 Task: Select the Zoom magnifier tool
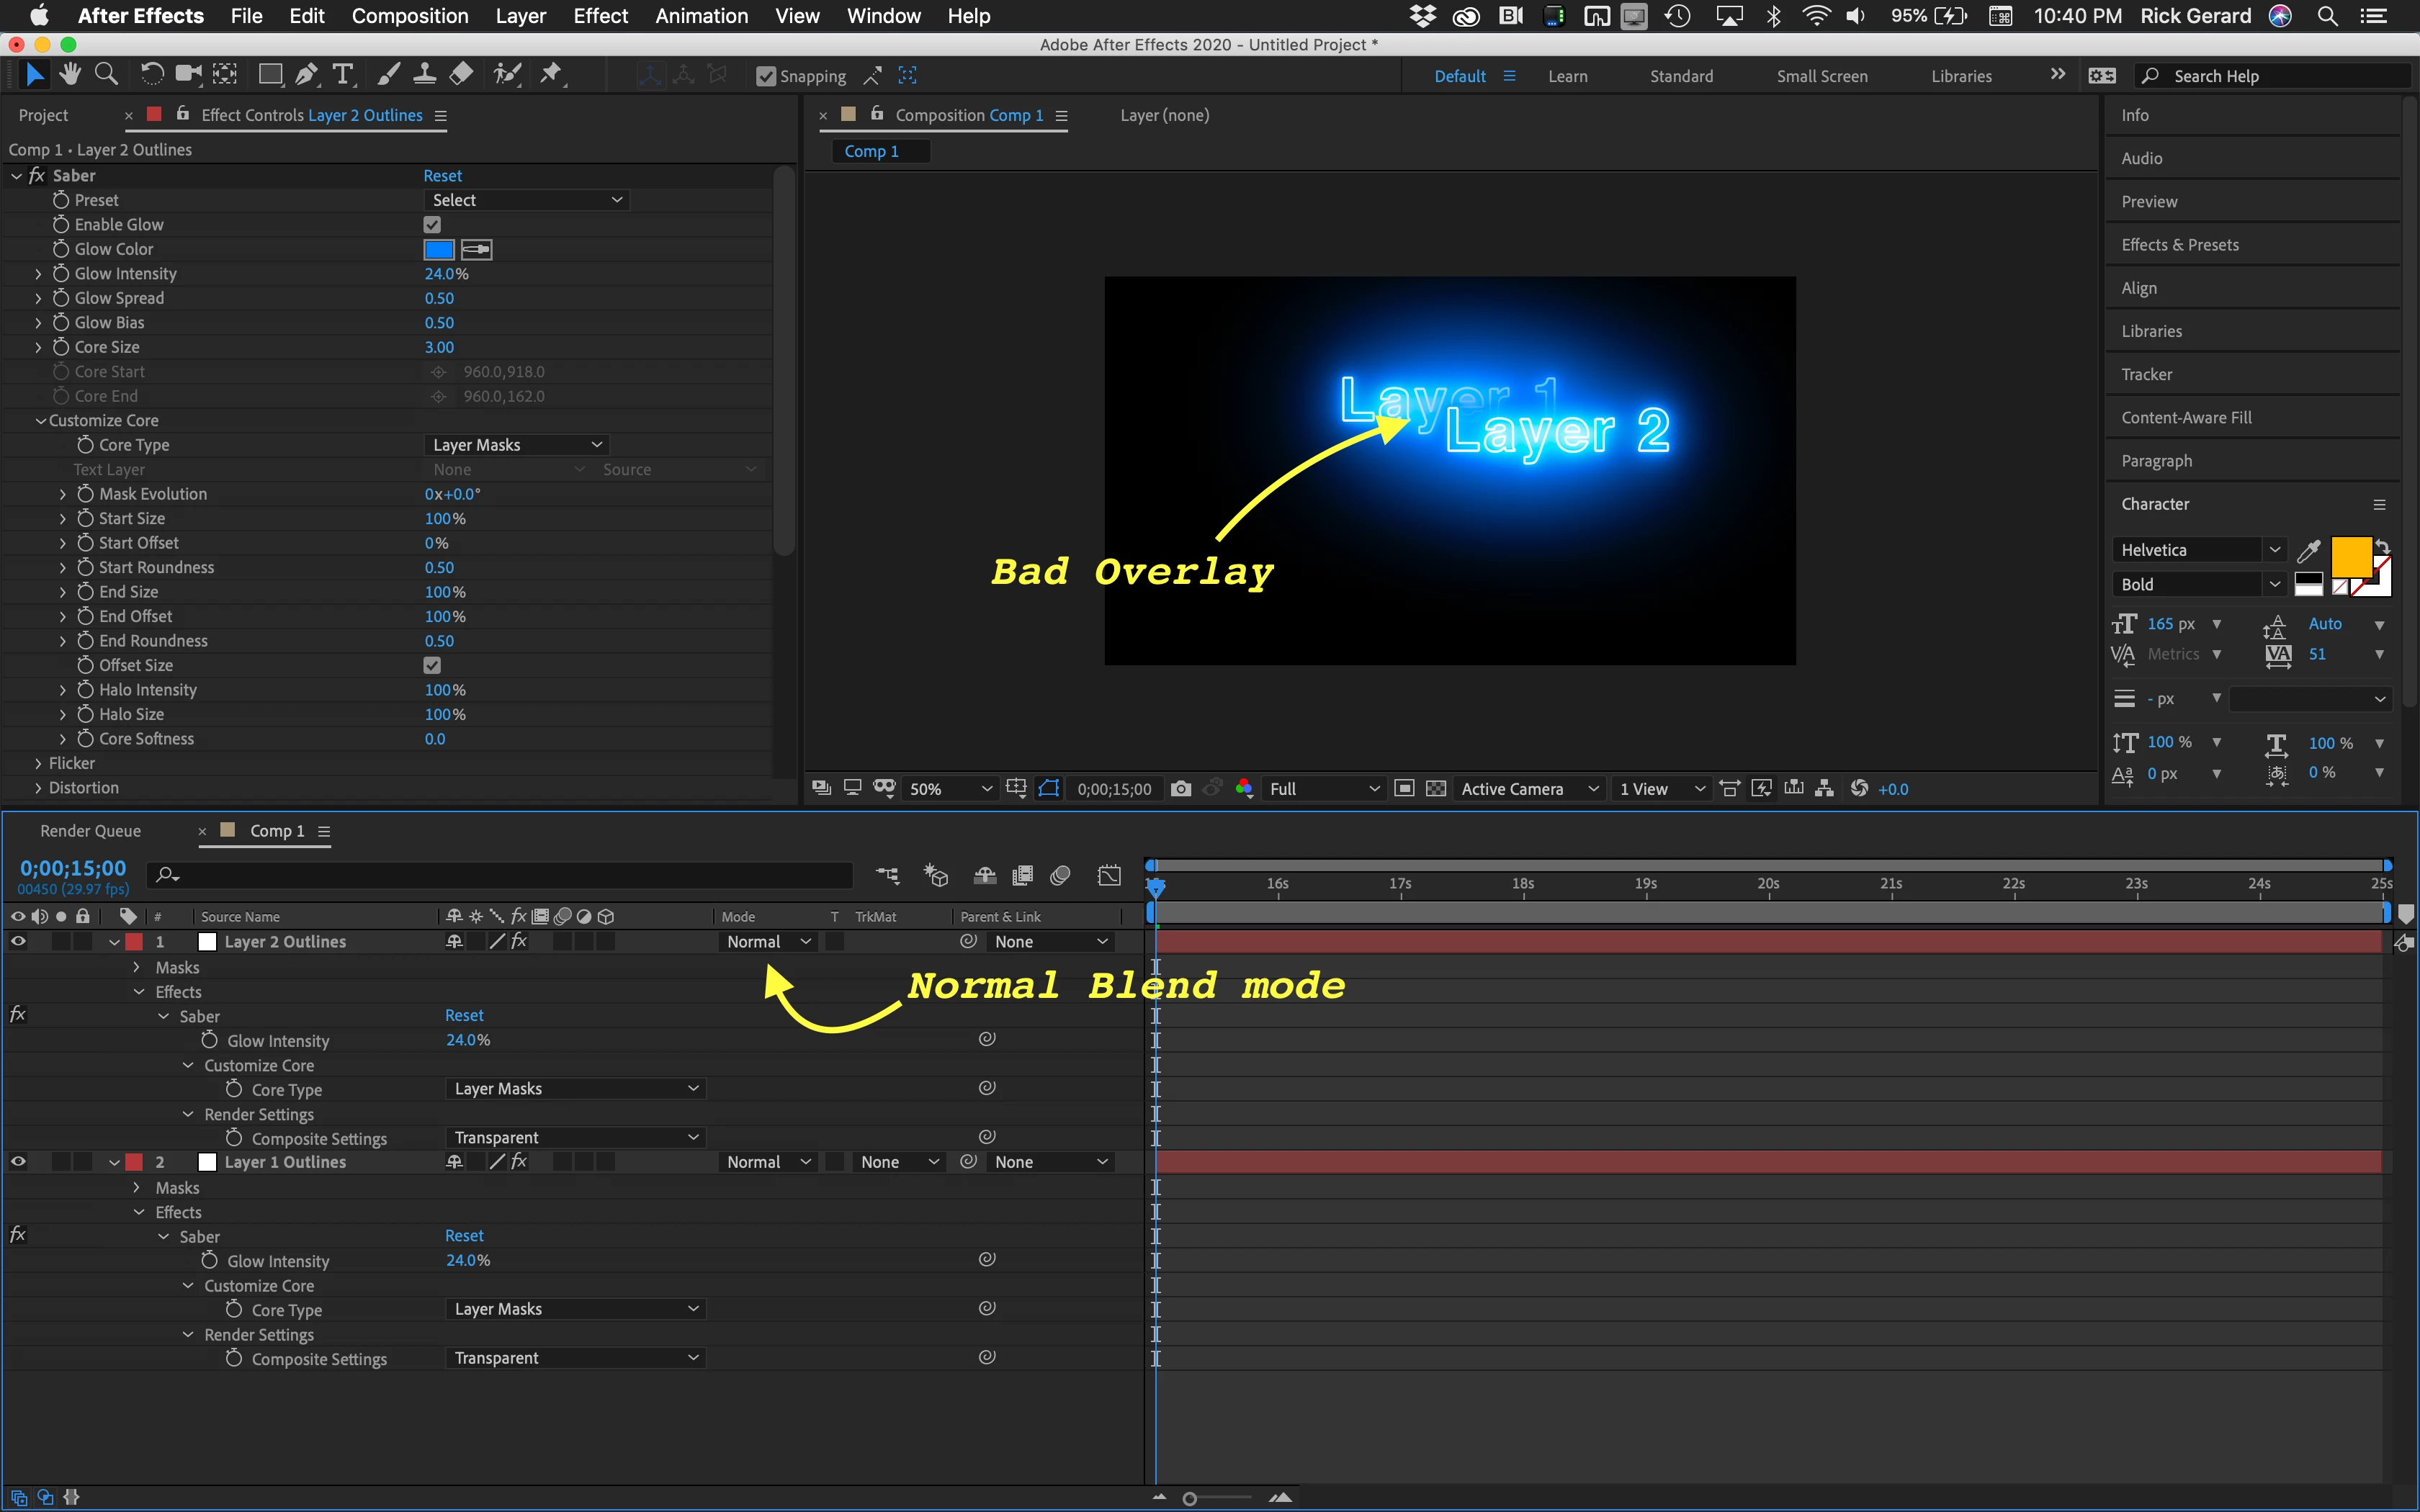[106, 75]
